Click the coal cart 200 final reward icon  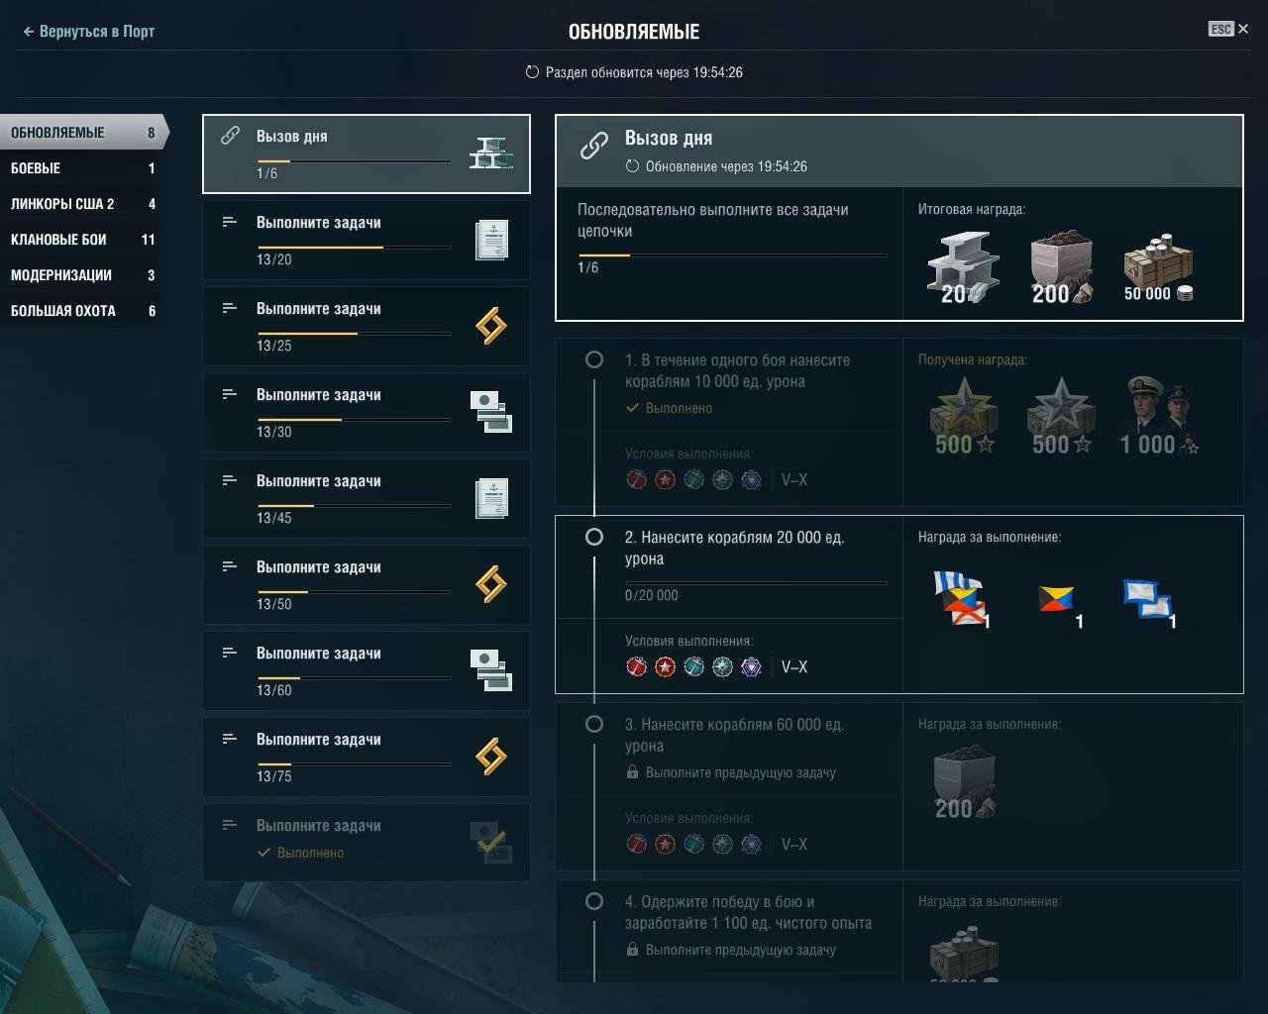pyautogui.click(x=1061, y=267)
